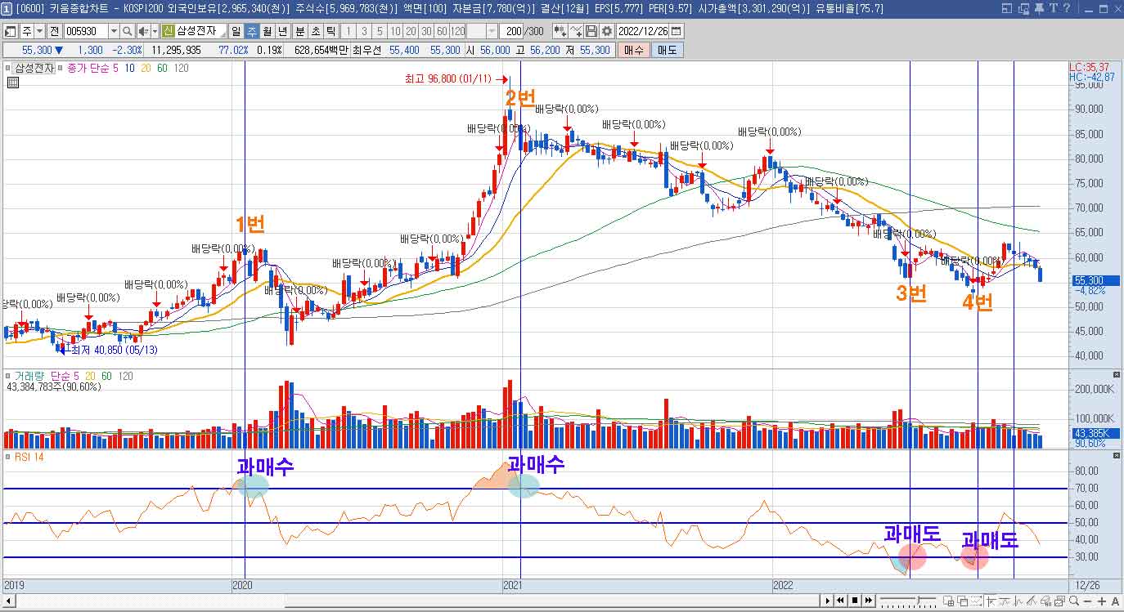Click the line drawing tool icon in toolbar
The height and width of the screenshot is (612, 1124).
576,31
